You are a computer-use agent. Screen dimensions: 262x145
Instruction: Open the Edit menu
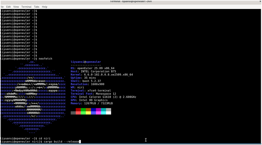point(8,7)
